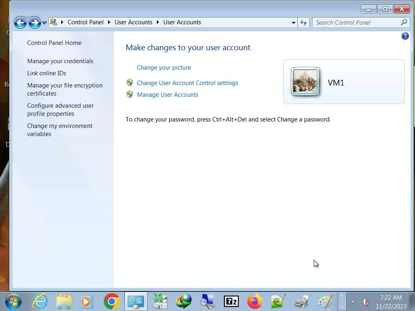Viewport: 415px width, 311px height.
Task: Launch Google Chrome from the taskbar
Action: click(111, 301)
